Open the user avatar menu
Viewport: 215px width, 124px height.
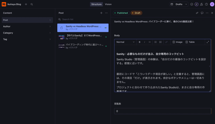point(212,4)
